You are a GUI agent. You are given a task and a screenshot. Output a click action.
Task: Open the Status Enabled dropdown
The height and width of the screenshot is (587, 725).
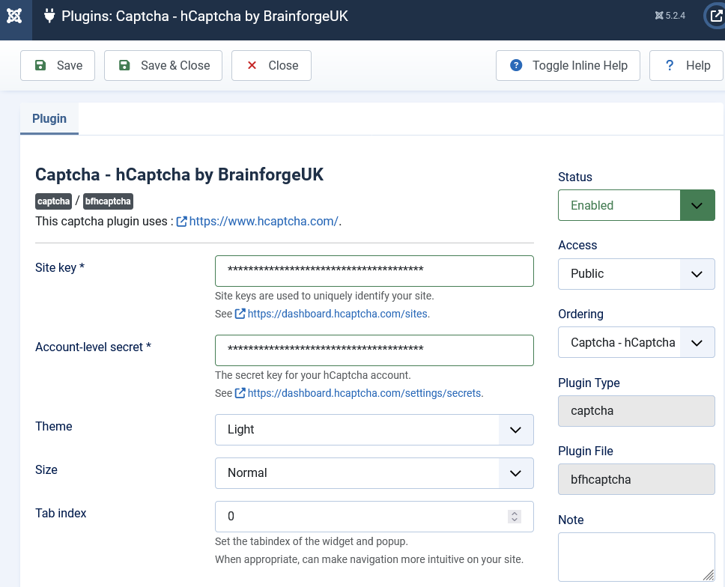point(636,205)
